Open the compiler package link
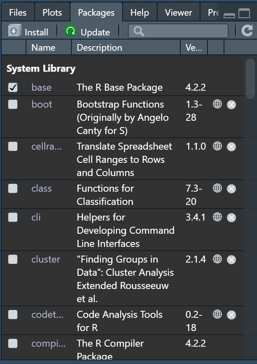The height and width of the screenshot is (364, 257). (x=49, y=343)
